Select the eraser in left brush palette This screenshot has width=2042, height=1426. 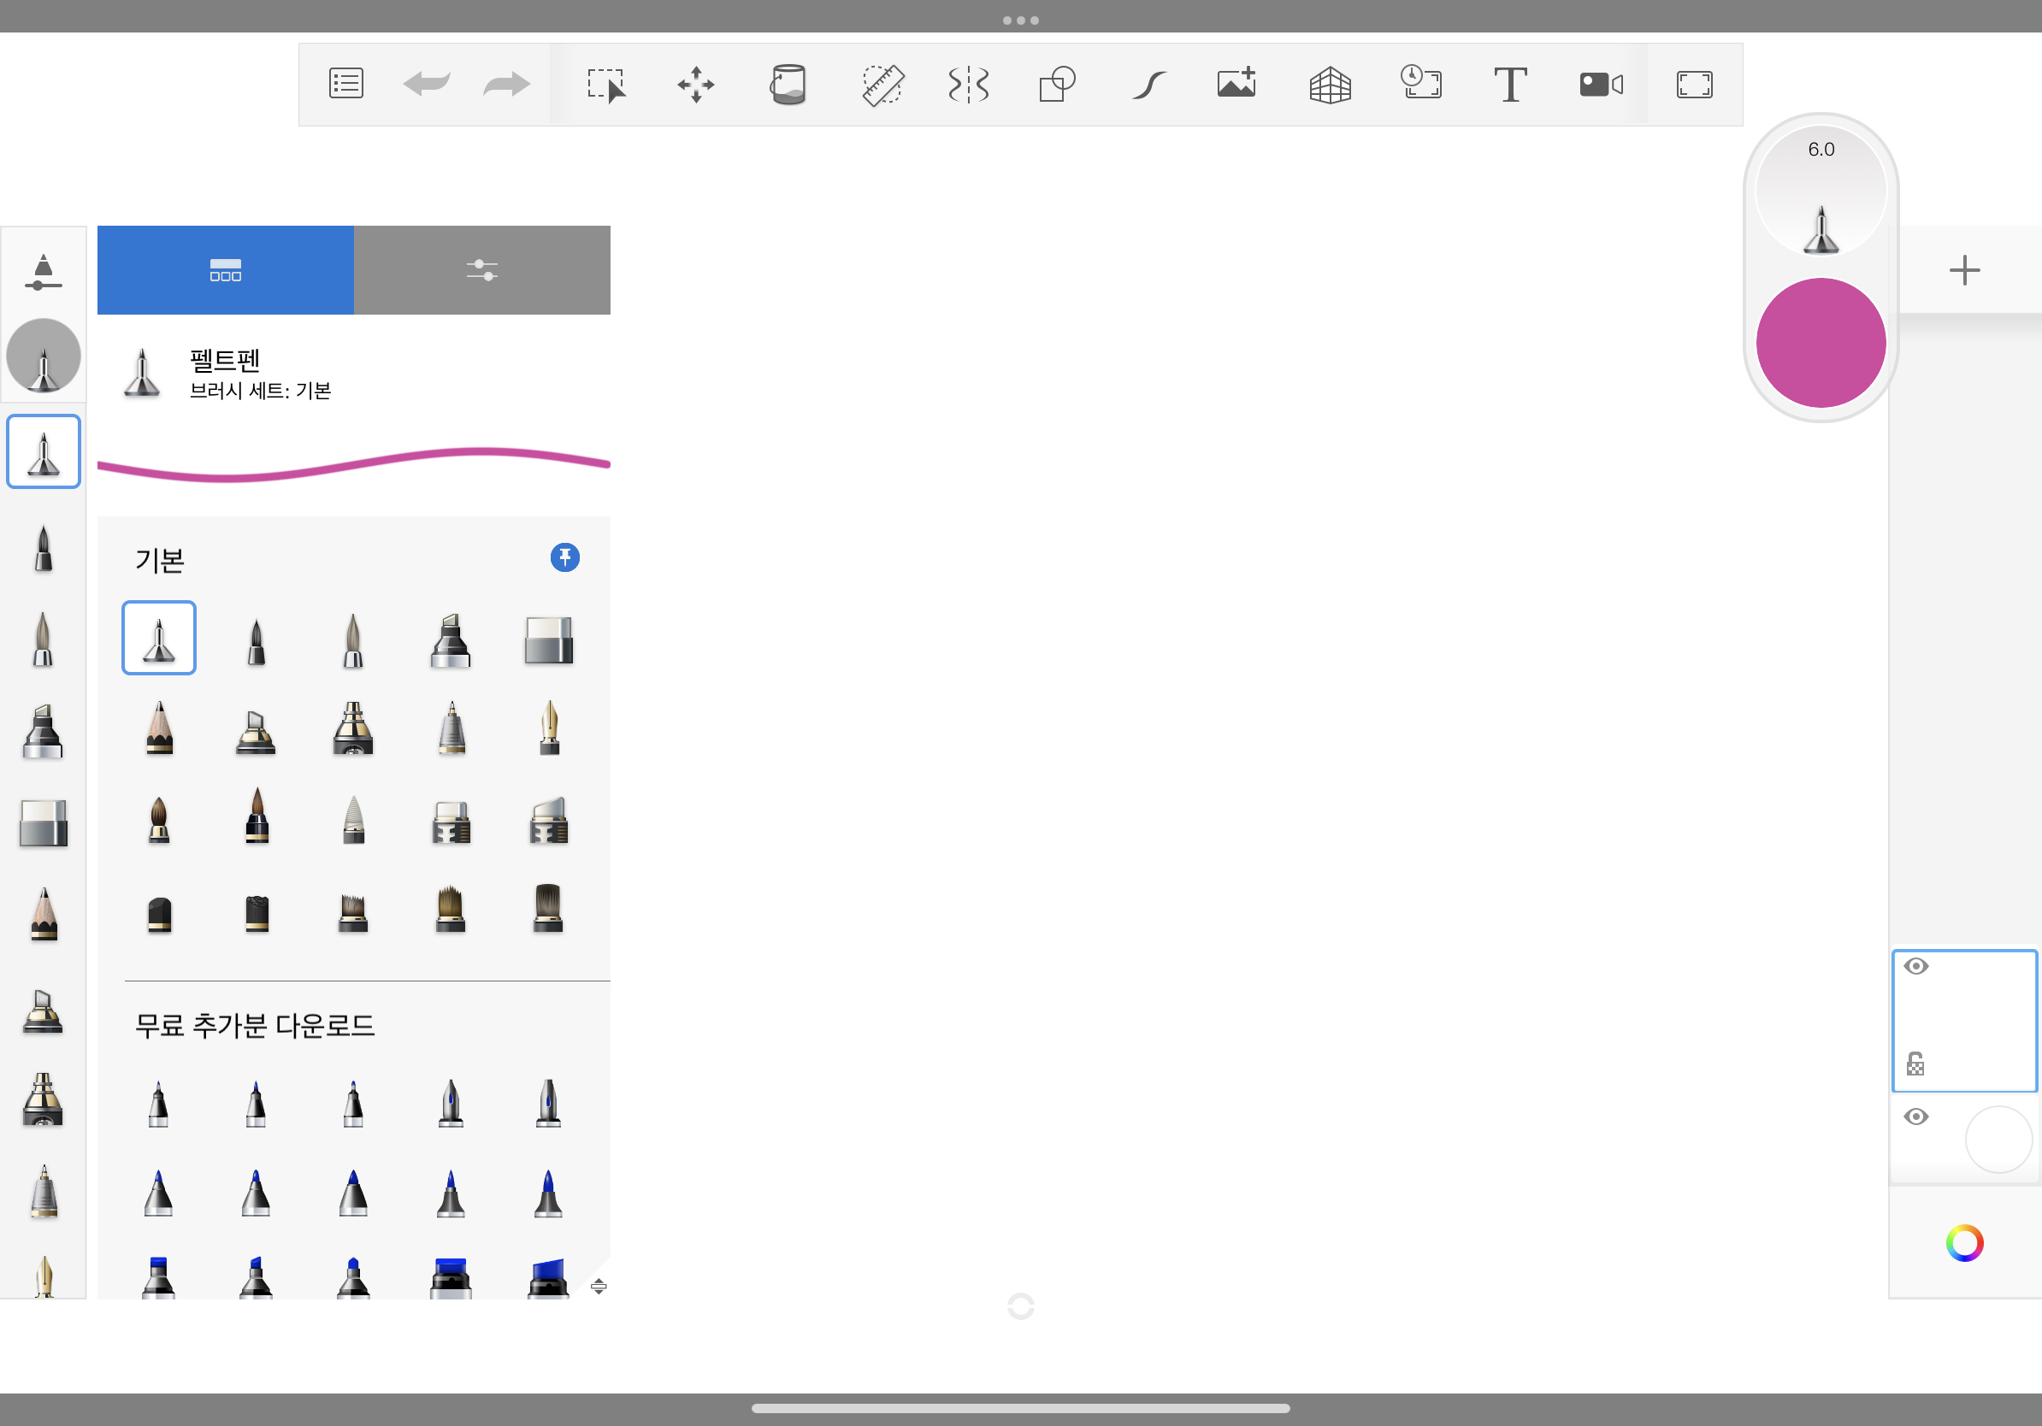coord(43,822)
